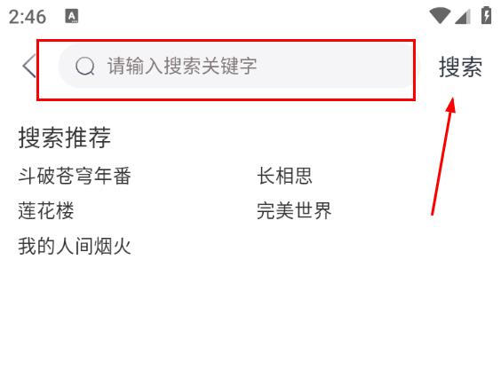The height and width of the screenshot is (378, 501).
Task: Tap the charging battery icon
Action: pyautogui.click(x=486, y=15)
